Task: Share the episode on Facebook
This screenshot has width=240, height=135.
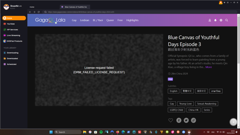Action: tap(179, 120)
